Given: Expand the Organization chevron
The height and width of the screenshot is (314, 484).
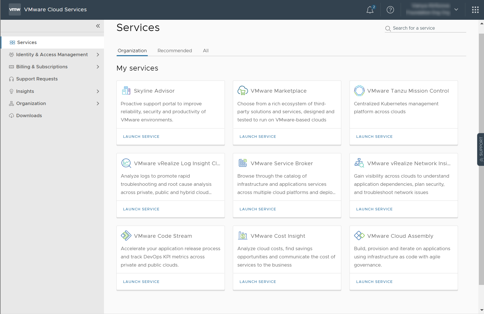Looking at the screenshot, I should coord(98,103).
